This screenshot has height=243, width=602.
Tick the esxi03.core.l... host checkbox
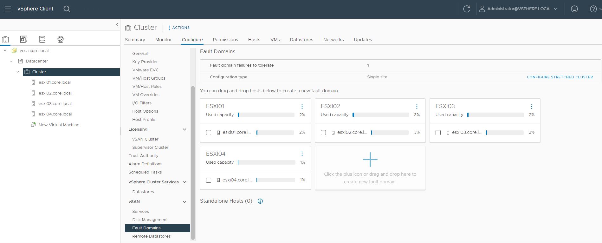tap(438, 133)
